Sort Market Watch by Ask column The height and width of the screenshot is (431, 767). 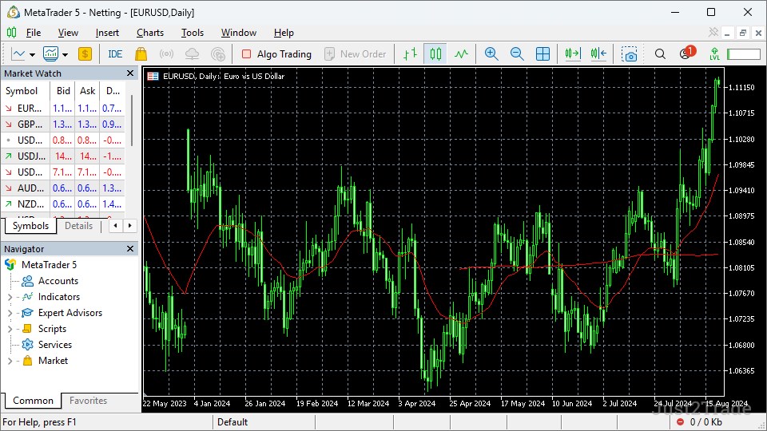tap(87, 91)
